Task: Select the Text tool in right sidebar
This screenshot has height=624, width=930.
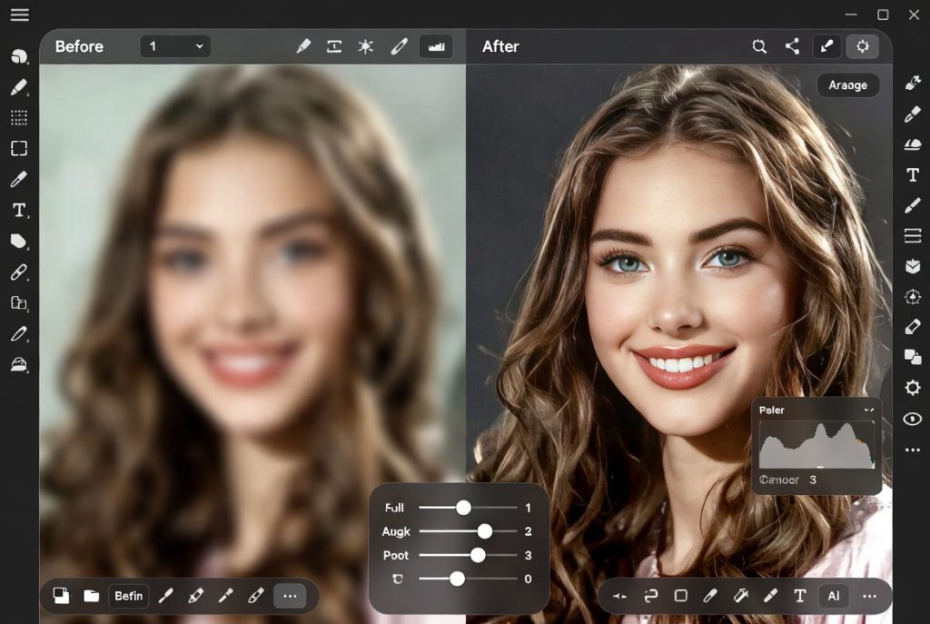Action: pos(912,175)
